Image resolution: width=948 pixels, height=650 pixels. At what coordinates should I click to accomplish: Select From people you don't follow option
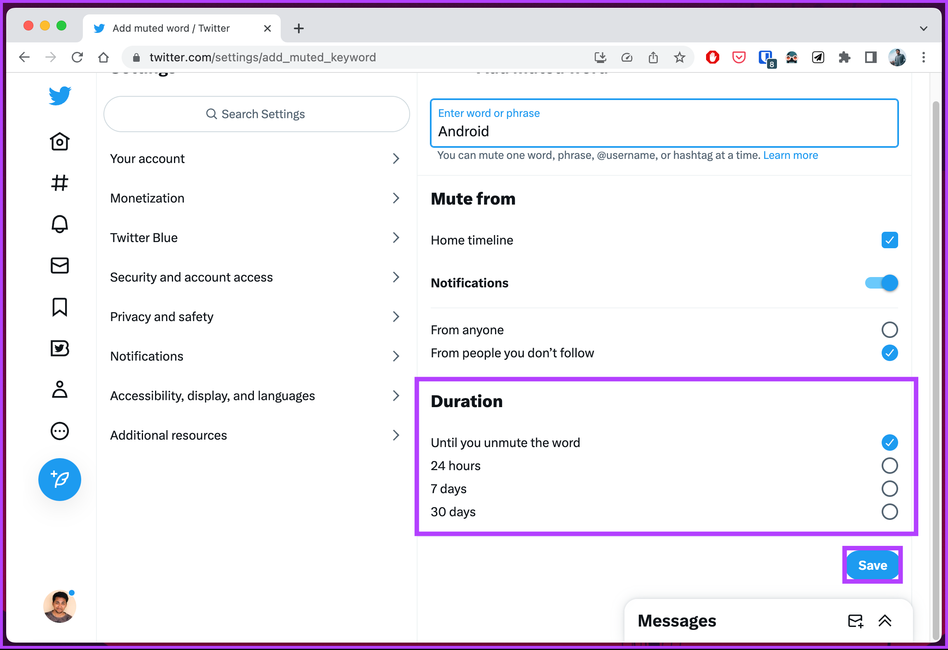pos(889,353)
